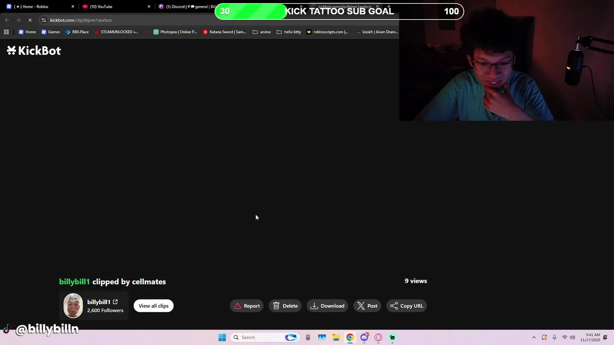
Task: Click the Download button
Action: tap(327, 306)
